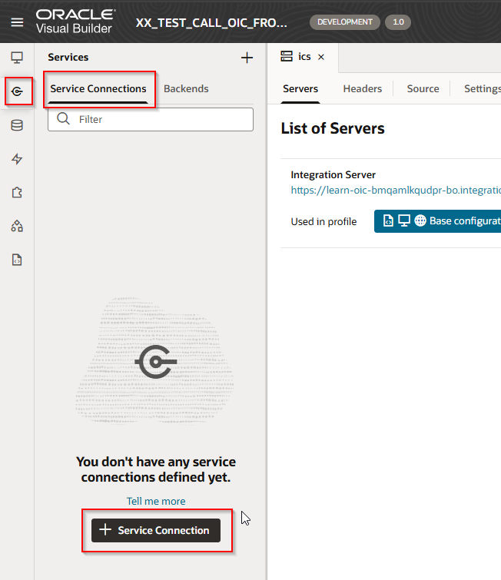
Task: Select the Servers tab
Action: (300, 88)
